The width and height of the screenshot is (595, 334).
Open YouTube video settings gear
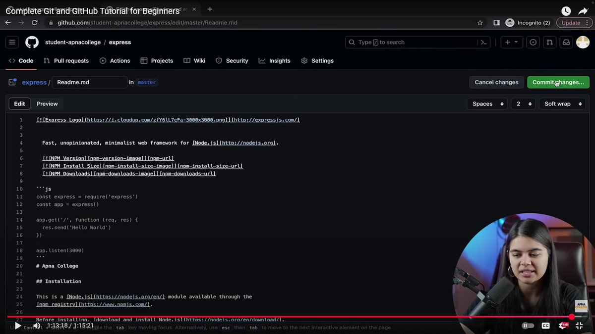pos(563,326)
